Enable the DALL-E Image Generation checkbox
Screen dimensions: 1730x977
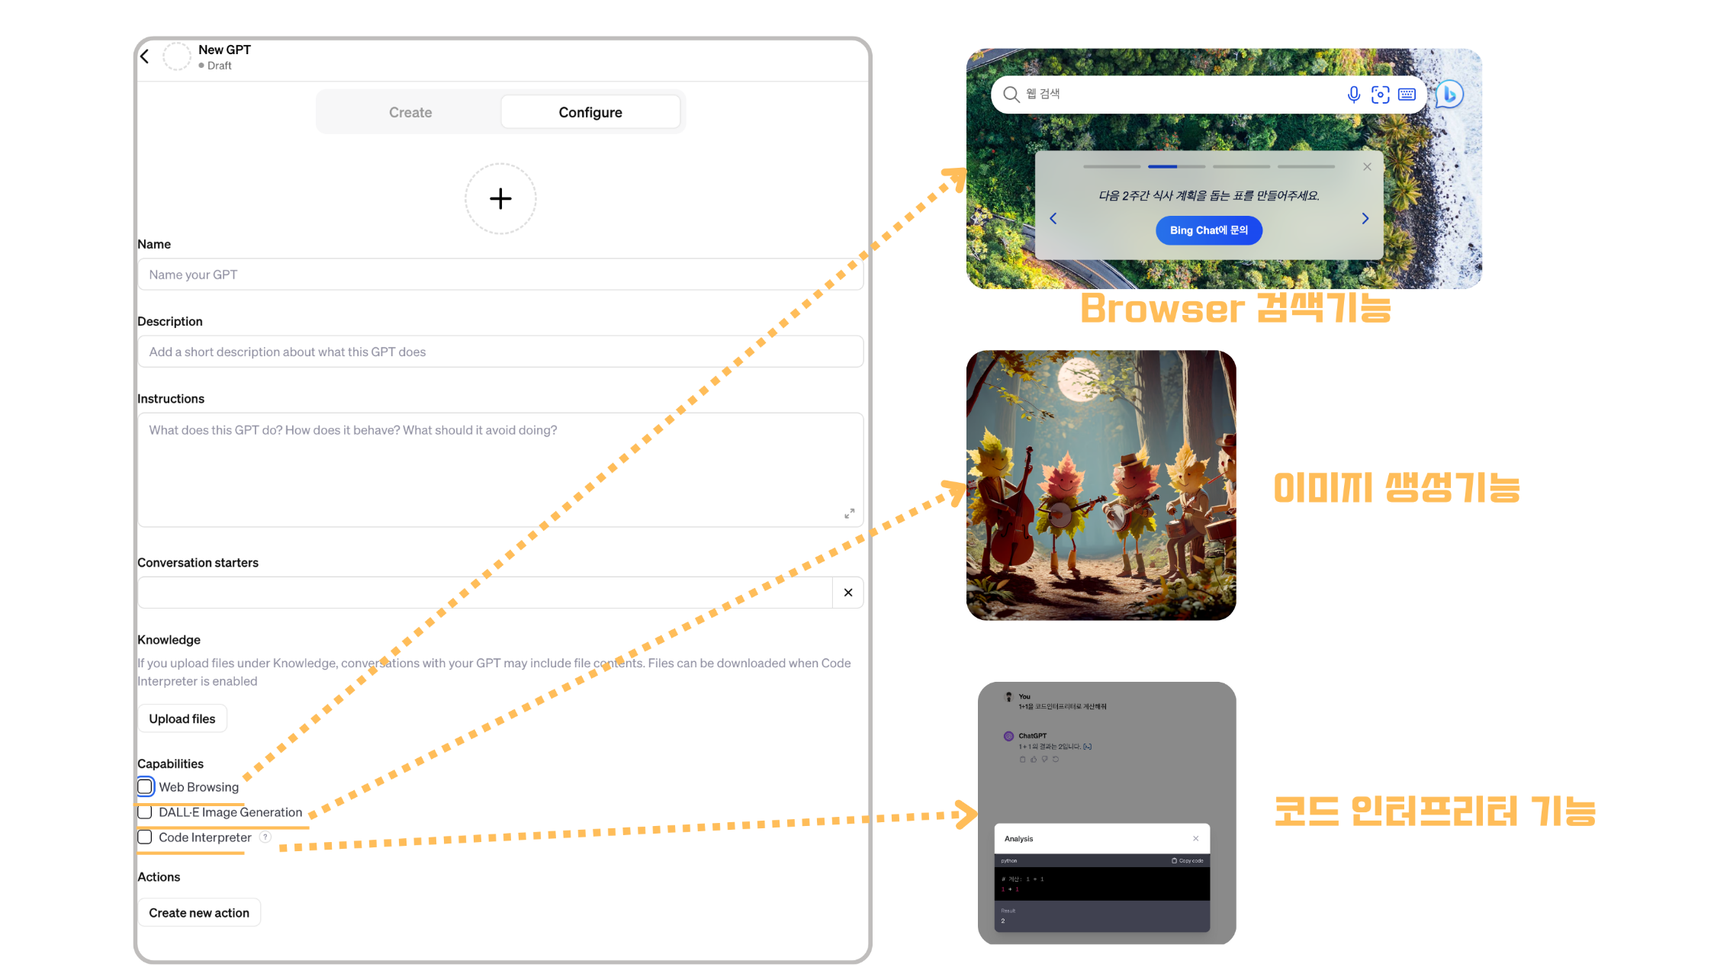click(145, 811)
